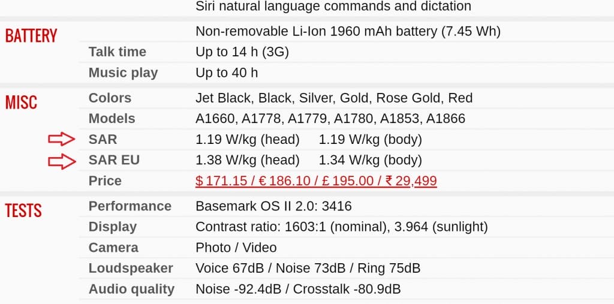Screen dimensions: 614x304
Task: Open the Audio quality test label
Action: 131,289
